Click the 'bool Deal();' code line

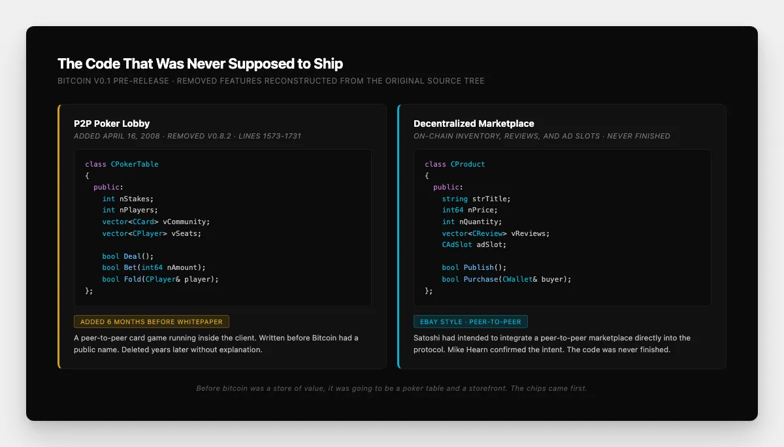click(127, 256)
